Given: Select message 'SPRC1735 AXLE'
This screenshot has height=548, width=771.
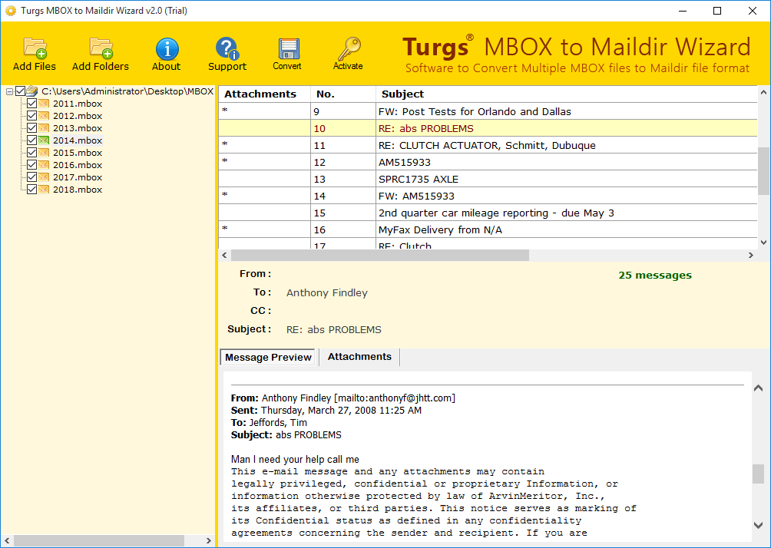Looking at the screenshot, I should click(x=488, y=179).
